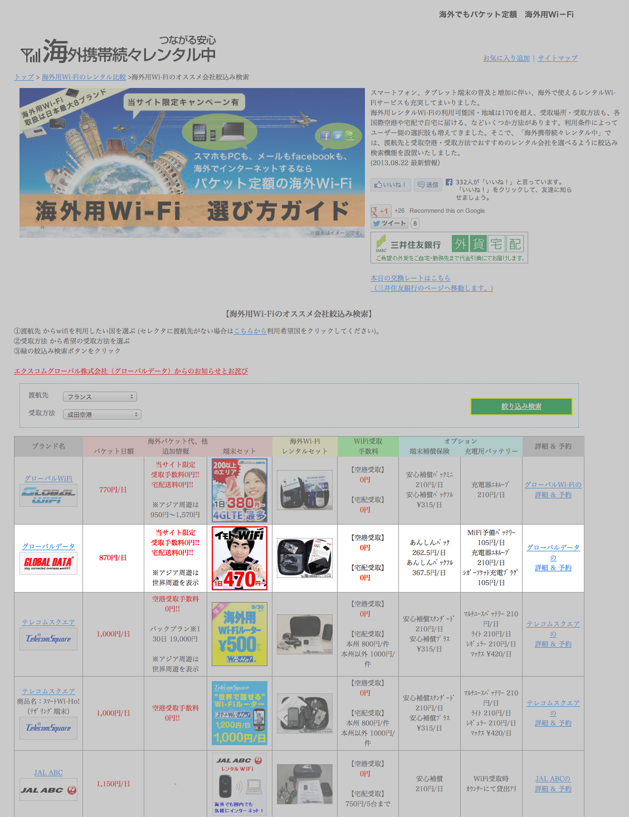Open the JAL ABC レンタルWiFi banner

240,784
